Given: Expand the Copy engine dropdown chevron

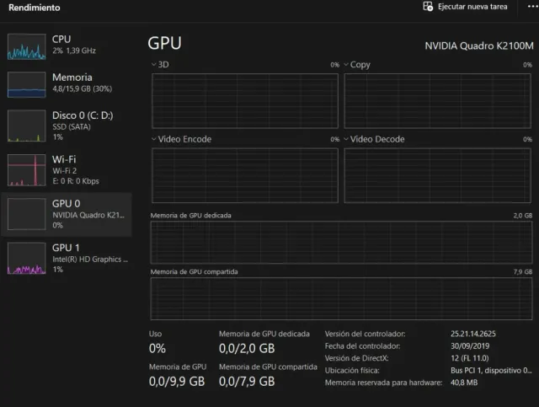Looking at the screenshot, I should click(346, 64).
